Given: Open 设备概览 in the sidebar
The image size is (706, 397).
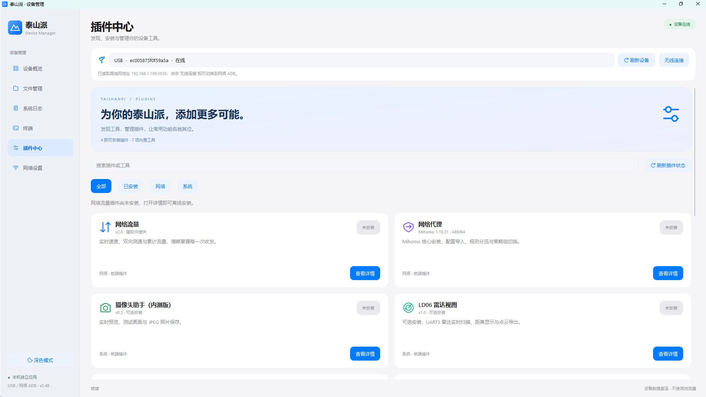Looking at the screenshot, I should (40, 69).
